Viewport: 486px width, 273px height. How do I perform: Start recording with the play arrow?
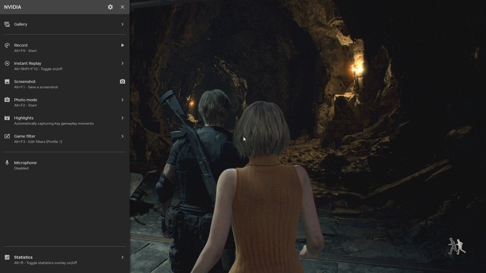pyautogui.click(x=122, y=45)
